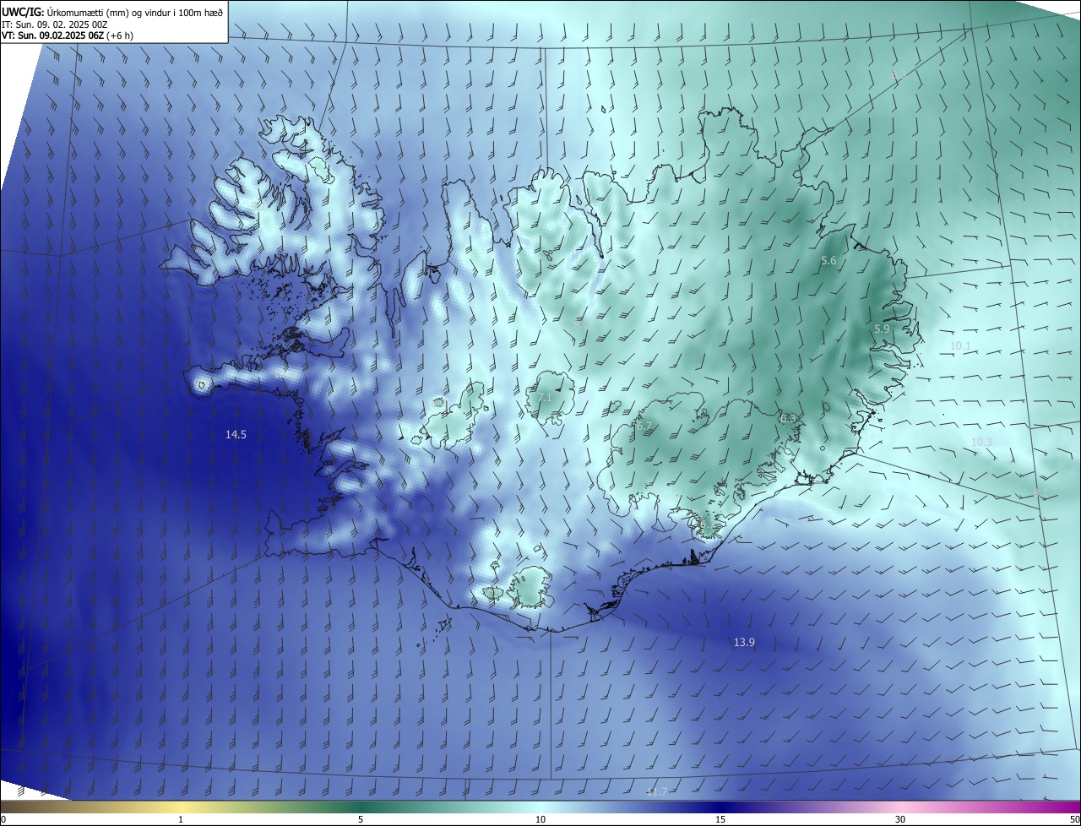
Task: Click the 13.9 value off the south coast
Action: [x=744, y=643]
